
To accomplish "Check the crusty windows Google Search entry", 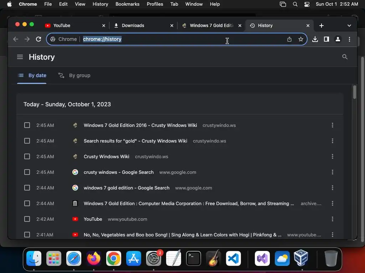I will coord(27,172).
